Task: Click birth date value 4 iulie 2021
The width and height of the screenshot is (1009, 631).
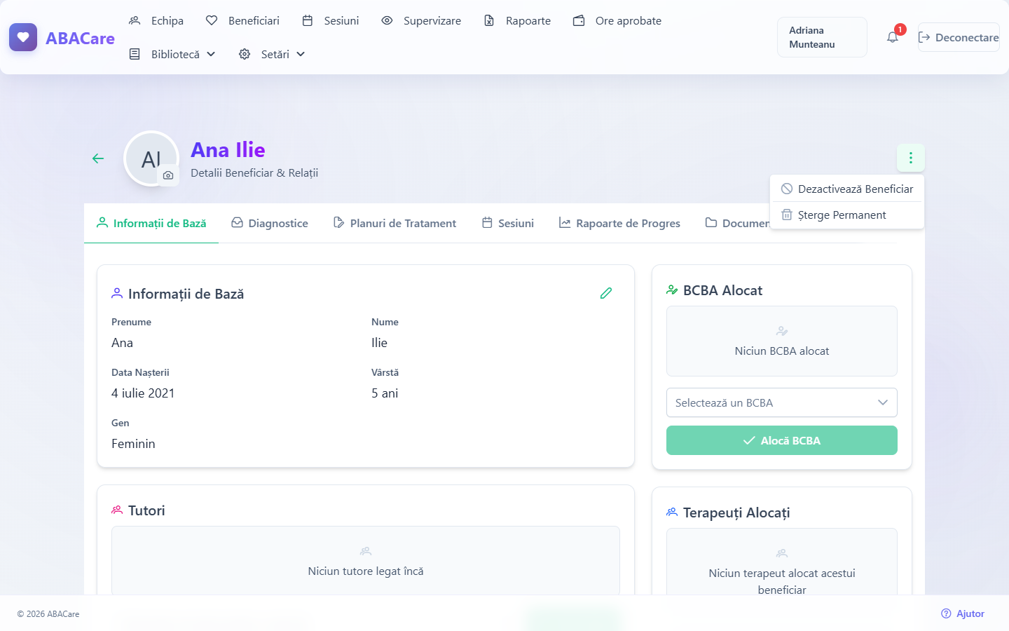Action: click(143, 393)
